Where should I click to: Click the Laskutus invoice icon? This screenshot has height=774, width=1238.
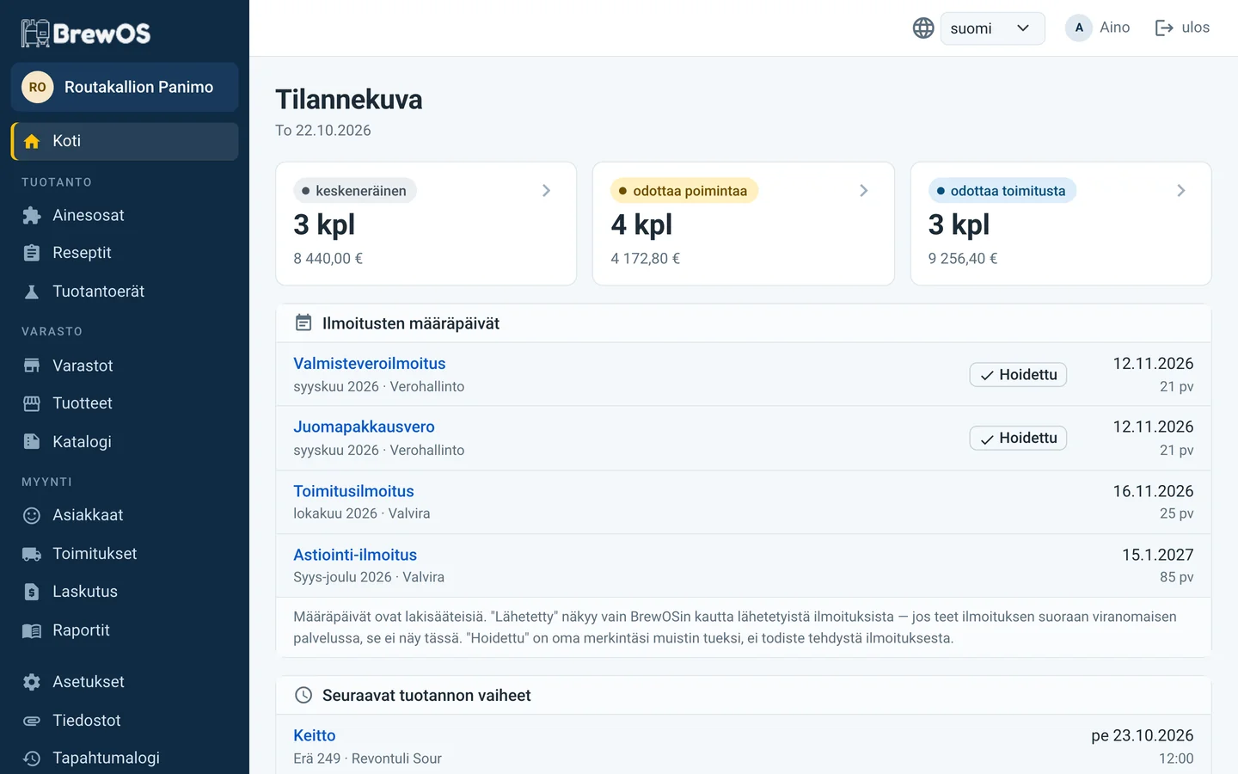click(32, 592)
